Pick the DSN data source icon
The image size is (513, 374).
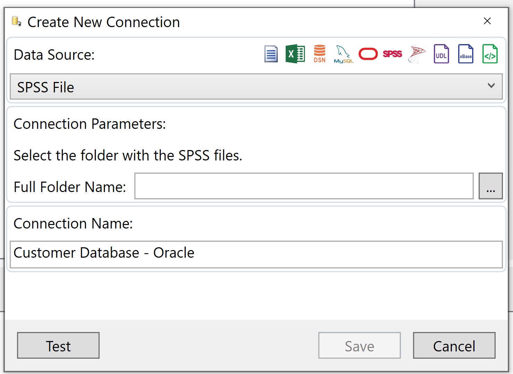coord(319,54)
